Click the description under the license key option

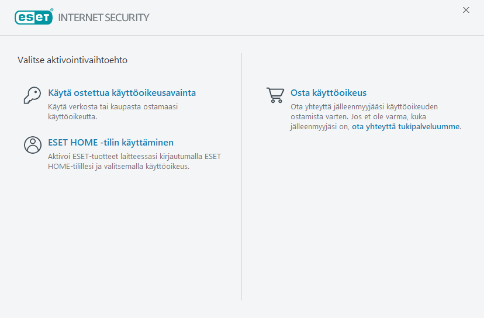tap(112, 112)
